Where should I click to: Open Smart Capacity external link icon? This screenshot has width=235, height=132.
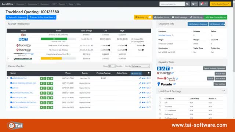177,78
